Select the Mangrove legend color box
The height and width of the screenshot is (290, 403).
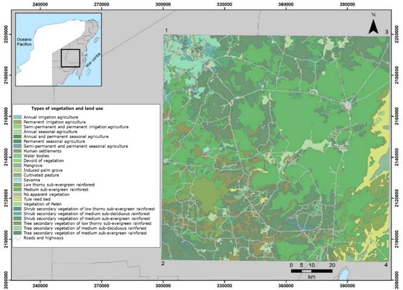tap(18, 166)
